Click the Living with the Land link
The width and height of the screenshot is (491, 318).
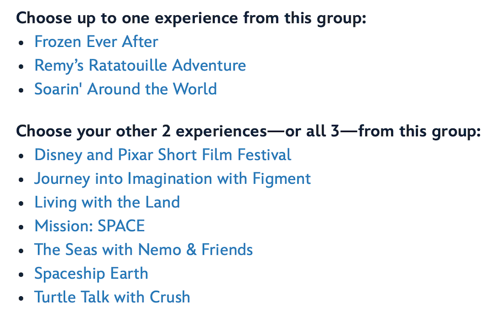[x=107, y=202]
